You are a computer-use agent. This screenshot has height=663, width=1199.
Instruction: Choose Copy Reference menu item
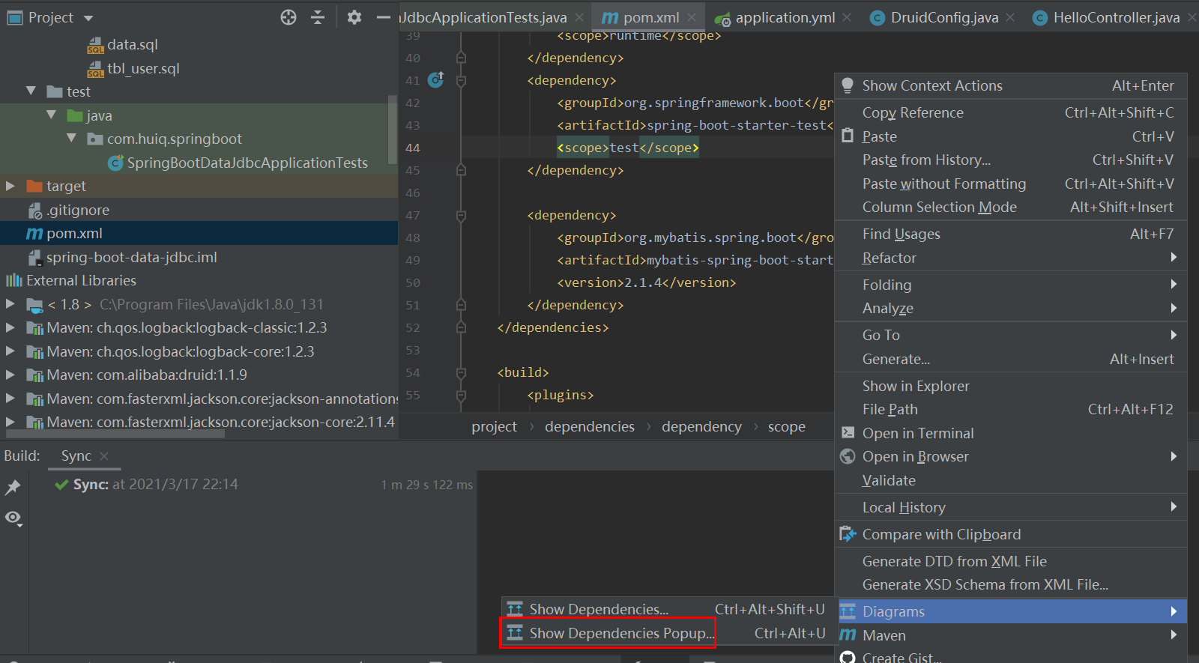1011,113
